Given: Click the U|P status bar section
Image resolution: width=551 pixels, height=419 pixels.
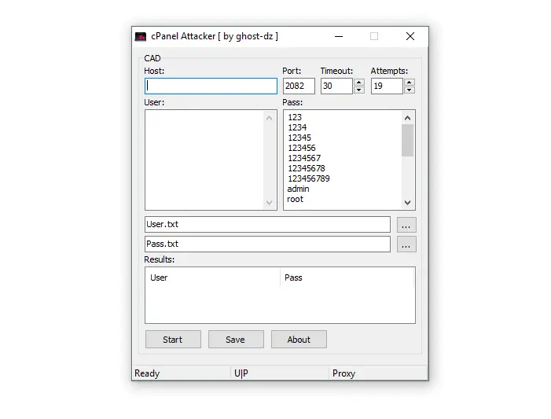Looking at the screenshot, I should tap(280, 373).
